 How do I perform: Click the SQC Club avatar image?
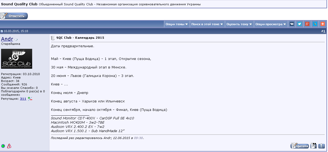click(x=16, y=59)
